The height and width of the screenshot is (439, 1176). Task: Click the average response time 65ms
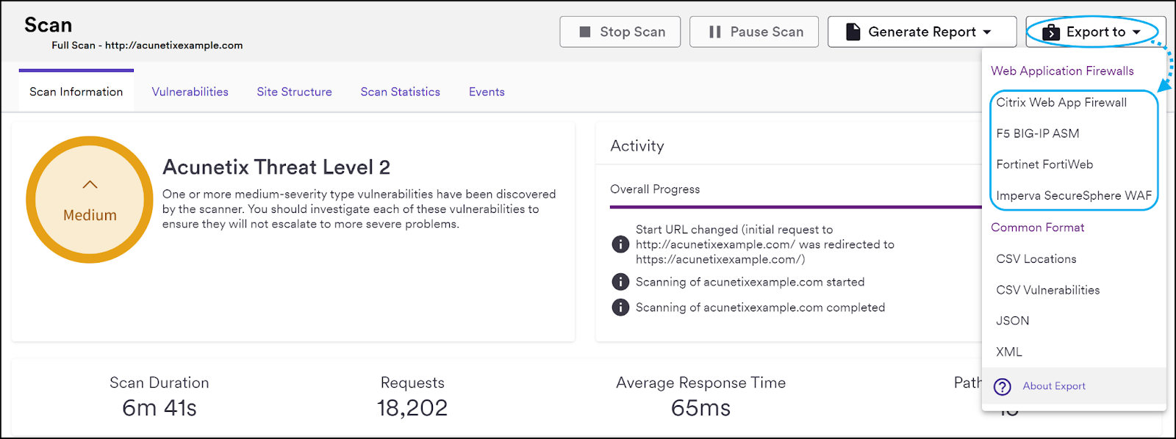(700, 408)
